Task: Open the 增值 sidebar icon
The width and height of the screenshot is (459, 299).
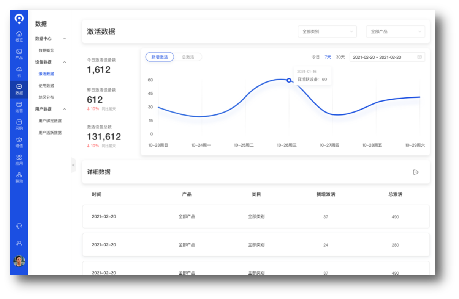Action: click(19, 142)
